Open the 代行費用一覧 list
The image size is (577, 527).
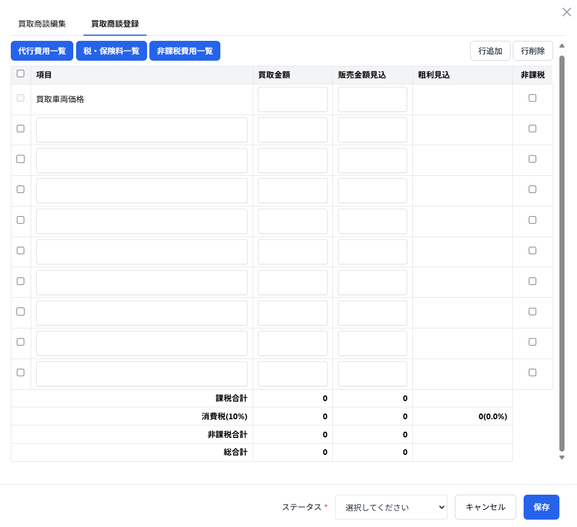[x=42, y=50]
